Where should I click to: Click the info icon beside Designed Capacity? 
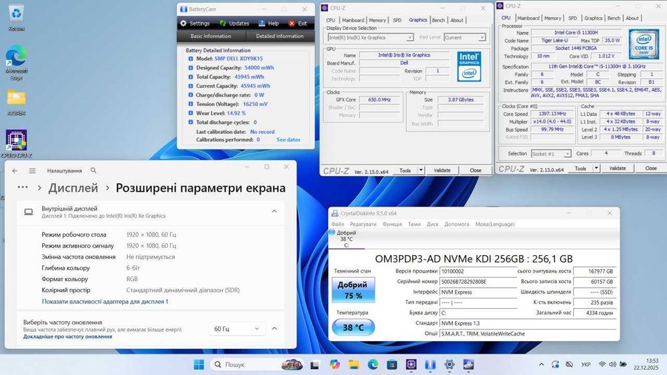[x=191, y=67]
